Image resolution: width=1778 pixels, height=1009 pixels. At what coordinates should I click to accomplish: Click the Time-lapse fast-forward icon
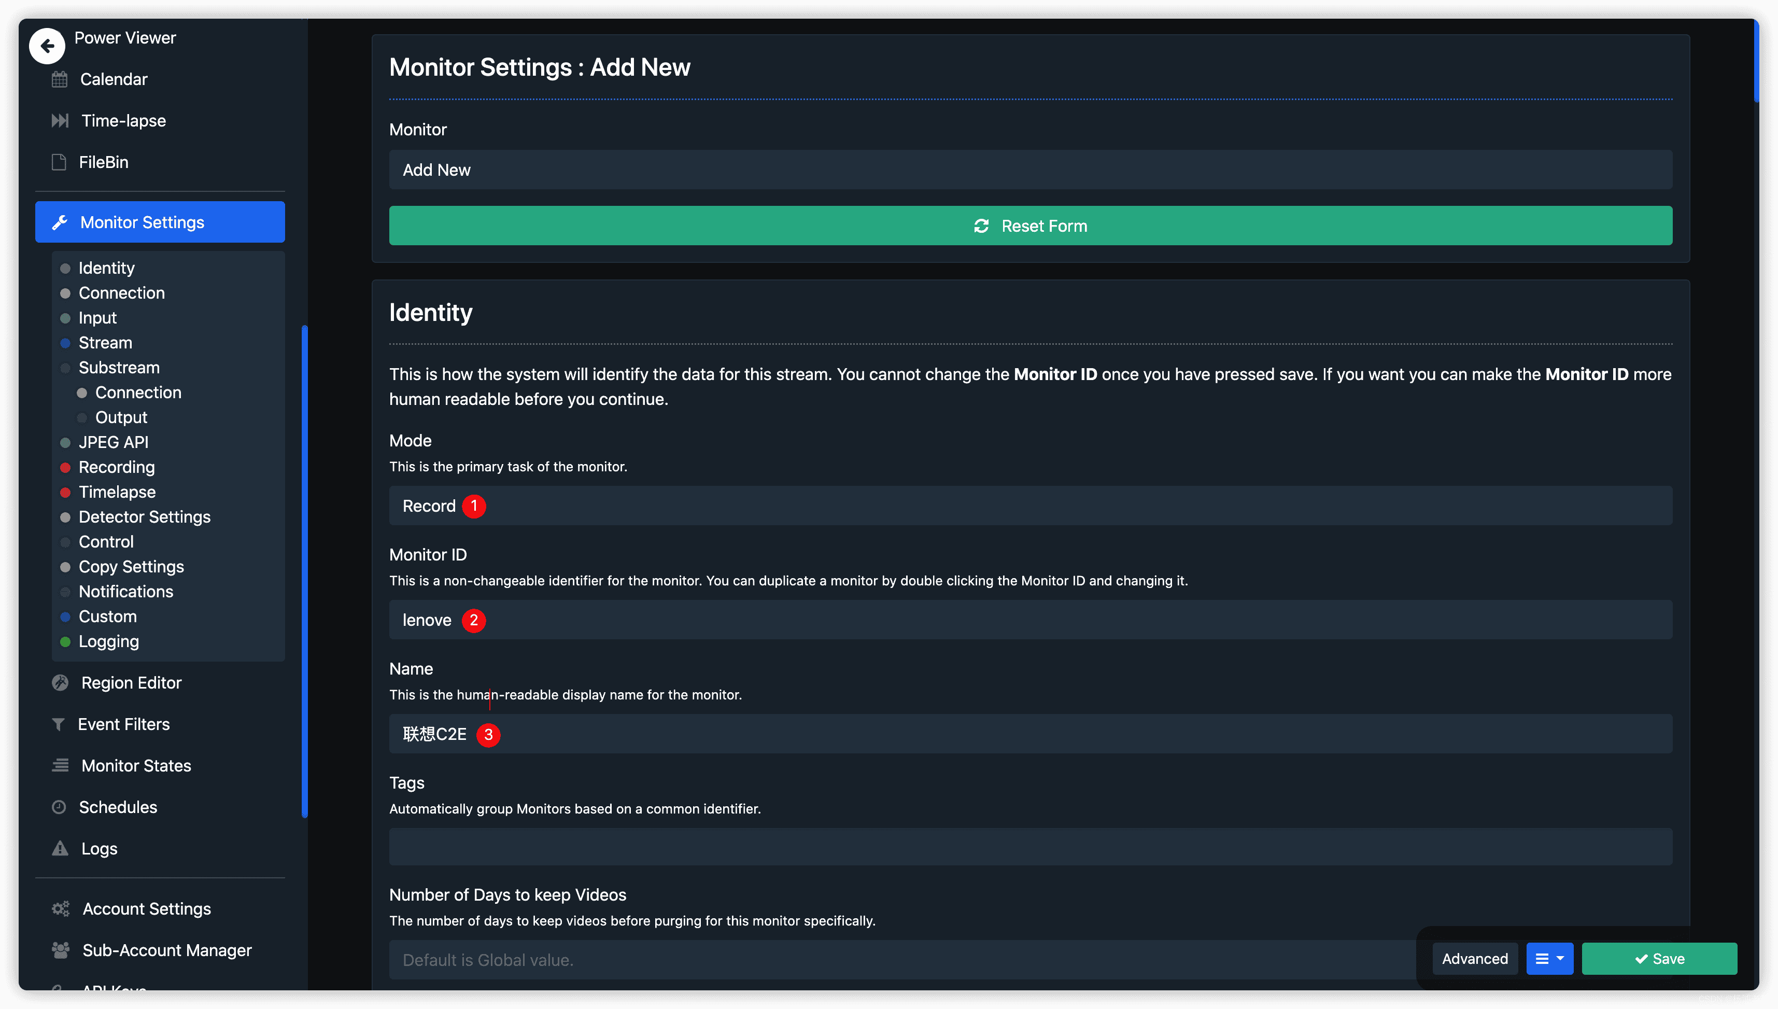60,121
